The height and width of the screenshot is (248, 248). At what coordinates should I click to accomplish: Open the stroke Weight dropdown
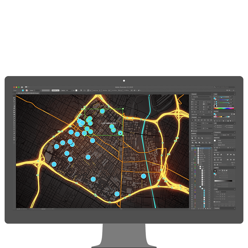[x=227, y=192]
